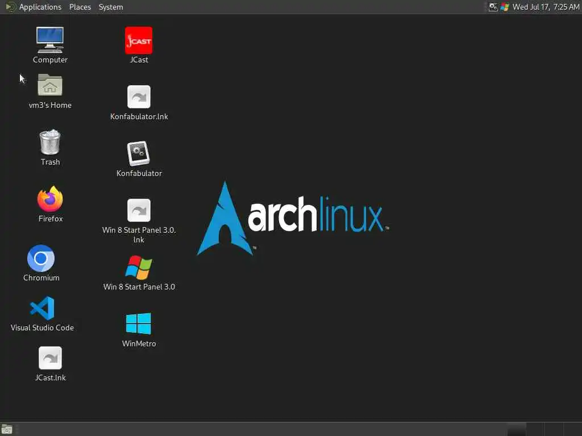The width and height of the screenshot is (582, 436).
Task: Click the 'Trash' label text
Action: [50, 162]
